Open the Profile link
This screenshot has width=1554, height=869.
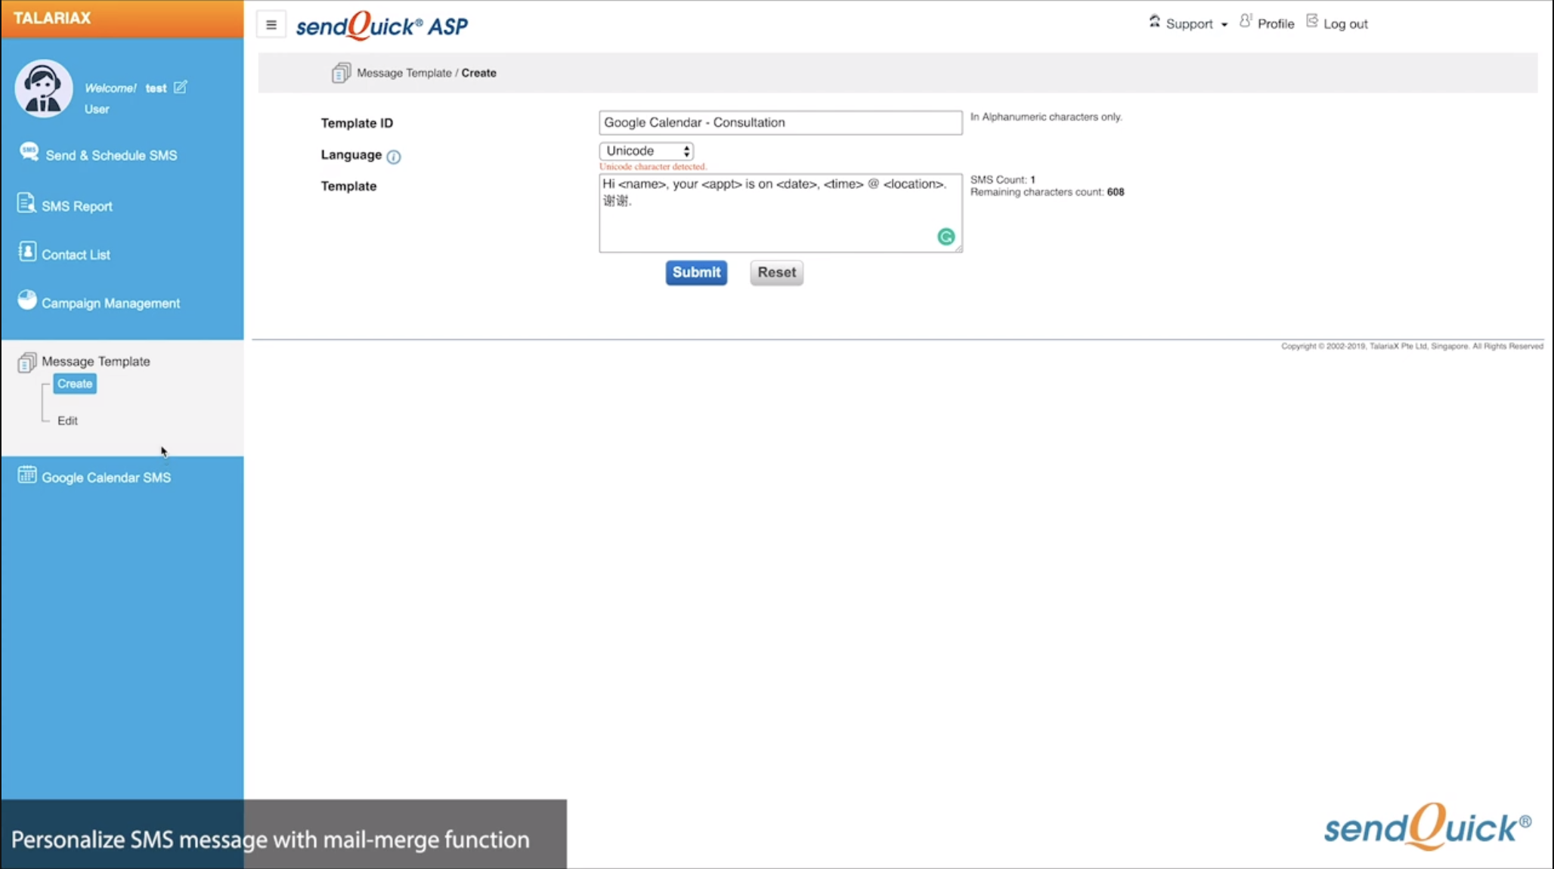pyautogui.click(x=1276, y=24)
